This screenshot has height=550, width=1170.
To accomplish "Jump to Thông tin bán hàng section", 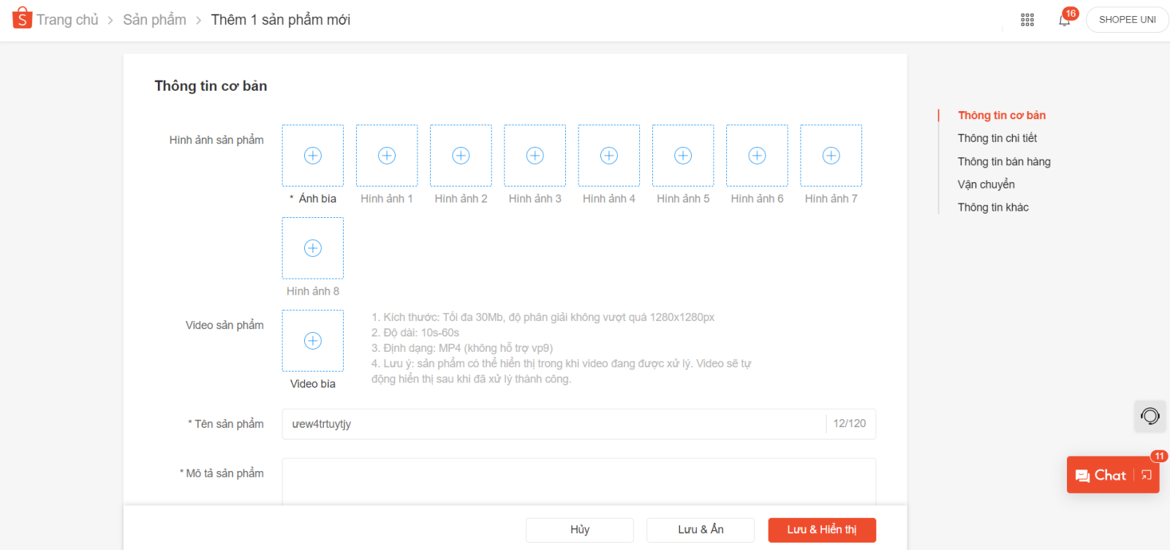I will click(x=1004, y=162).
